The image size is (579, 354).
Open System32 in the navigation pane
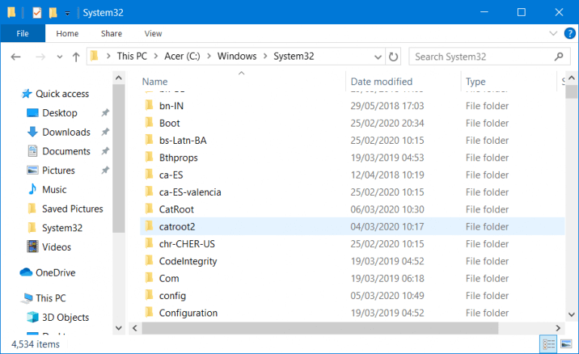[62, 228]
